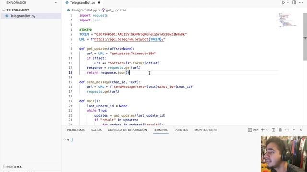
Task: Expand the ESQUEMA outline section
Action: point(14,167)
